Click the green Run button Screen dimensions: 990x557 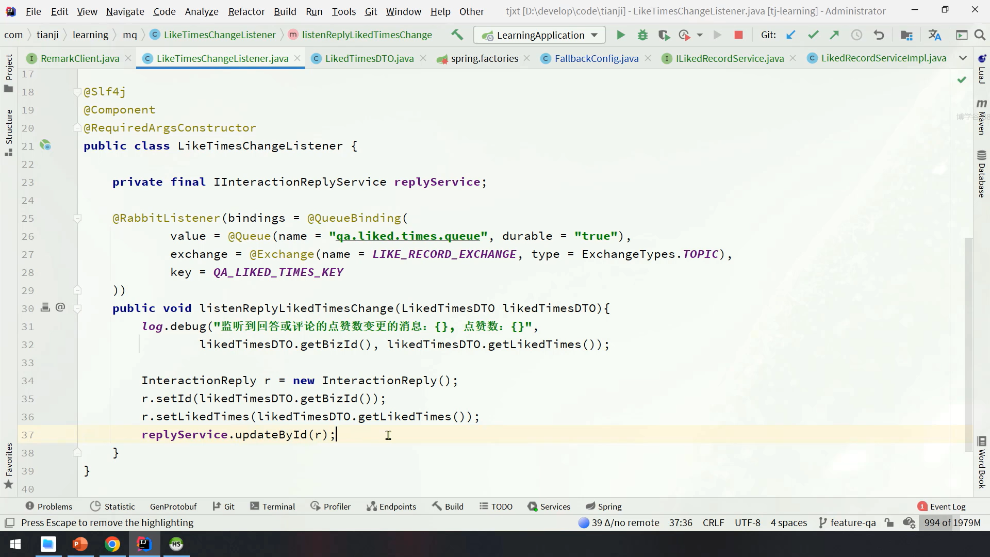(621, 35)
